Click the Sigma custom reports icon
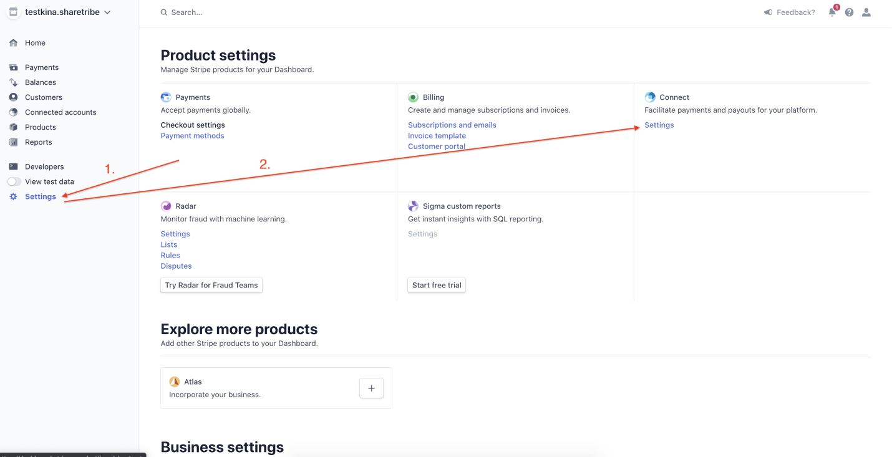This screenshot has width=892, height=457. (413, 206)
